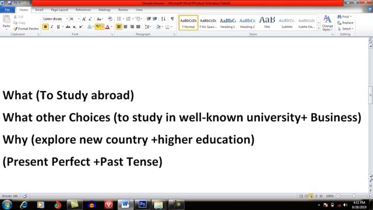
Task: Apply the Heading 1 style
Action: point(228,23)
